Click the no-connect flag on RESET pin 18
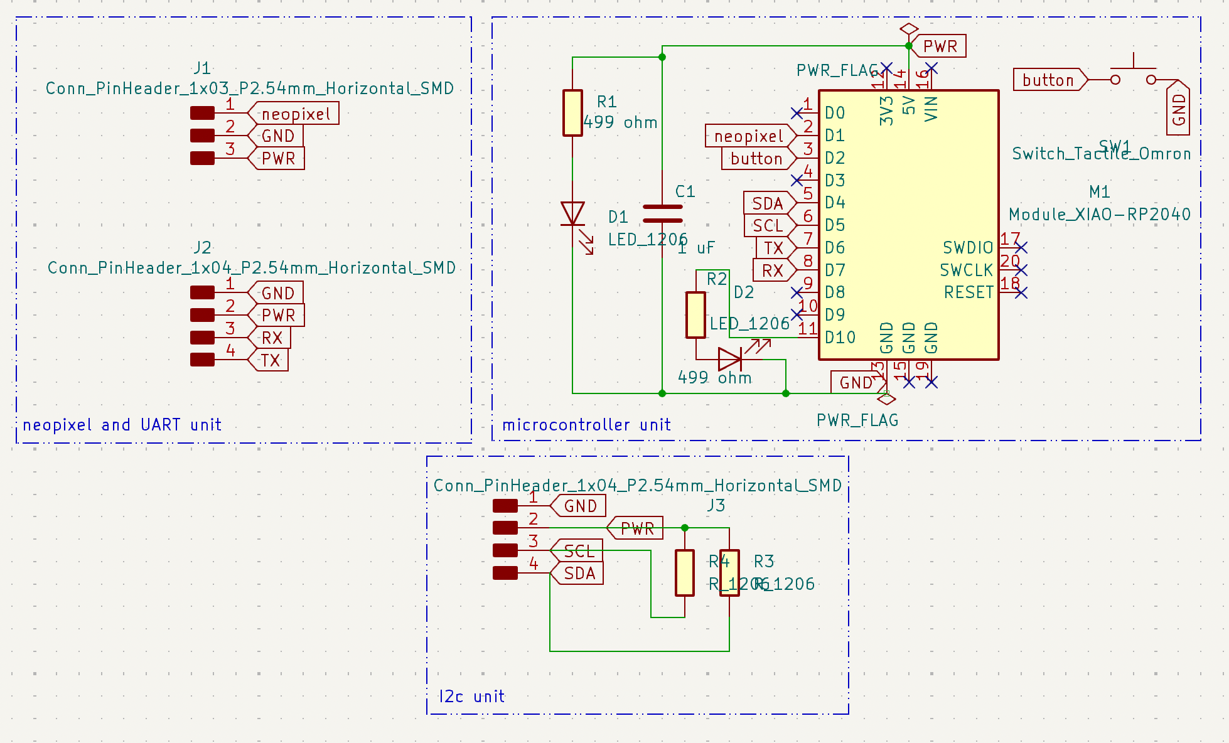The image size is (1229, 743). point(1021,292)
